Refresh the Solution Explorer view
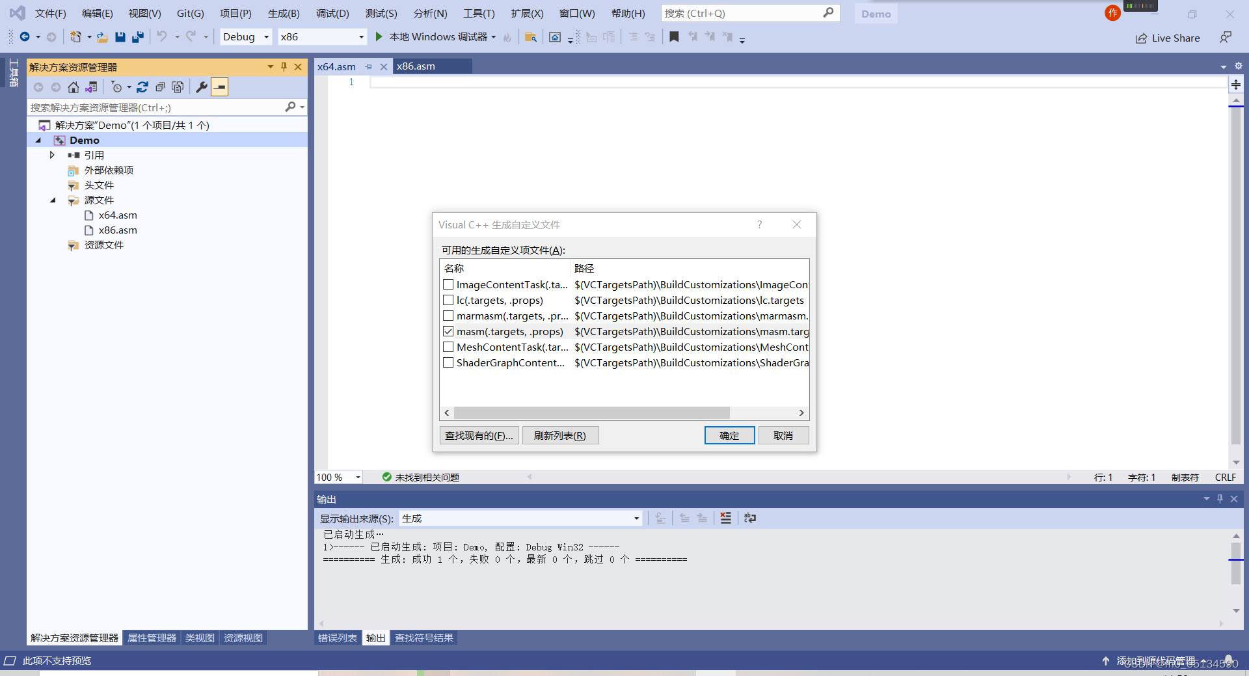The width and height of the screenshot is (1249, 676). coord(142,87)
